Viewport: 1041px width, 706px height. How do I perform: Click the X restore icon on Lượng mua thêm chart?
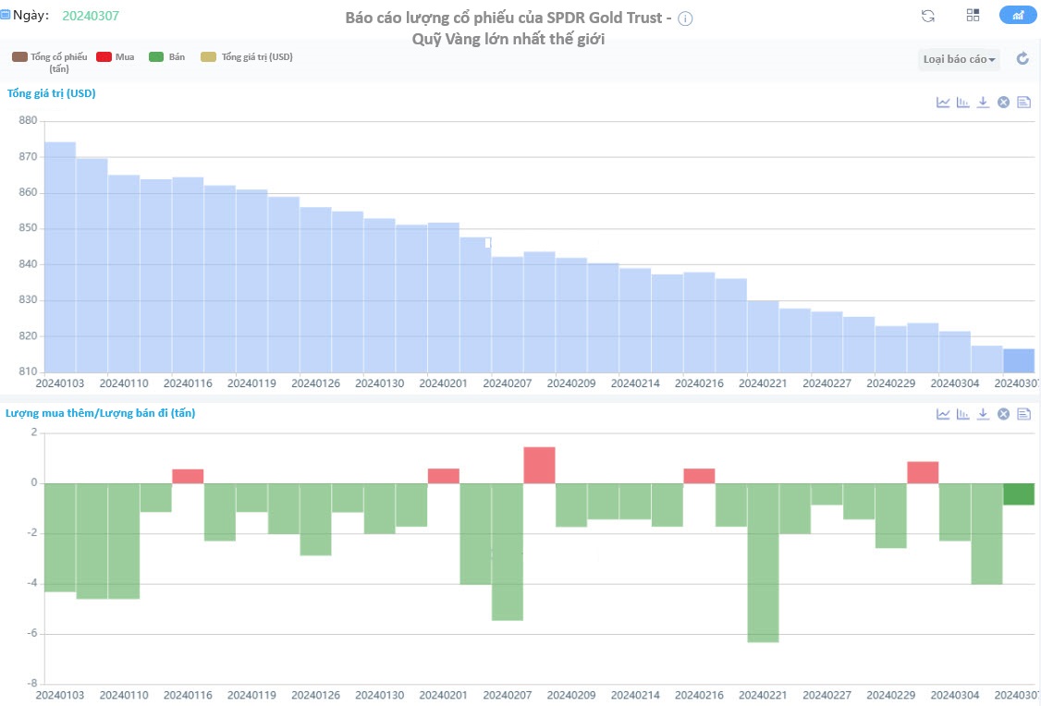[x=1003, y=414]
